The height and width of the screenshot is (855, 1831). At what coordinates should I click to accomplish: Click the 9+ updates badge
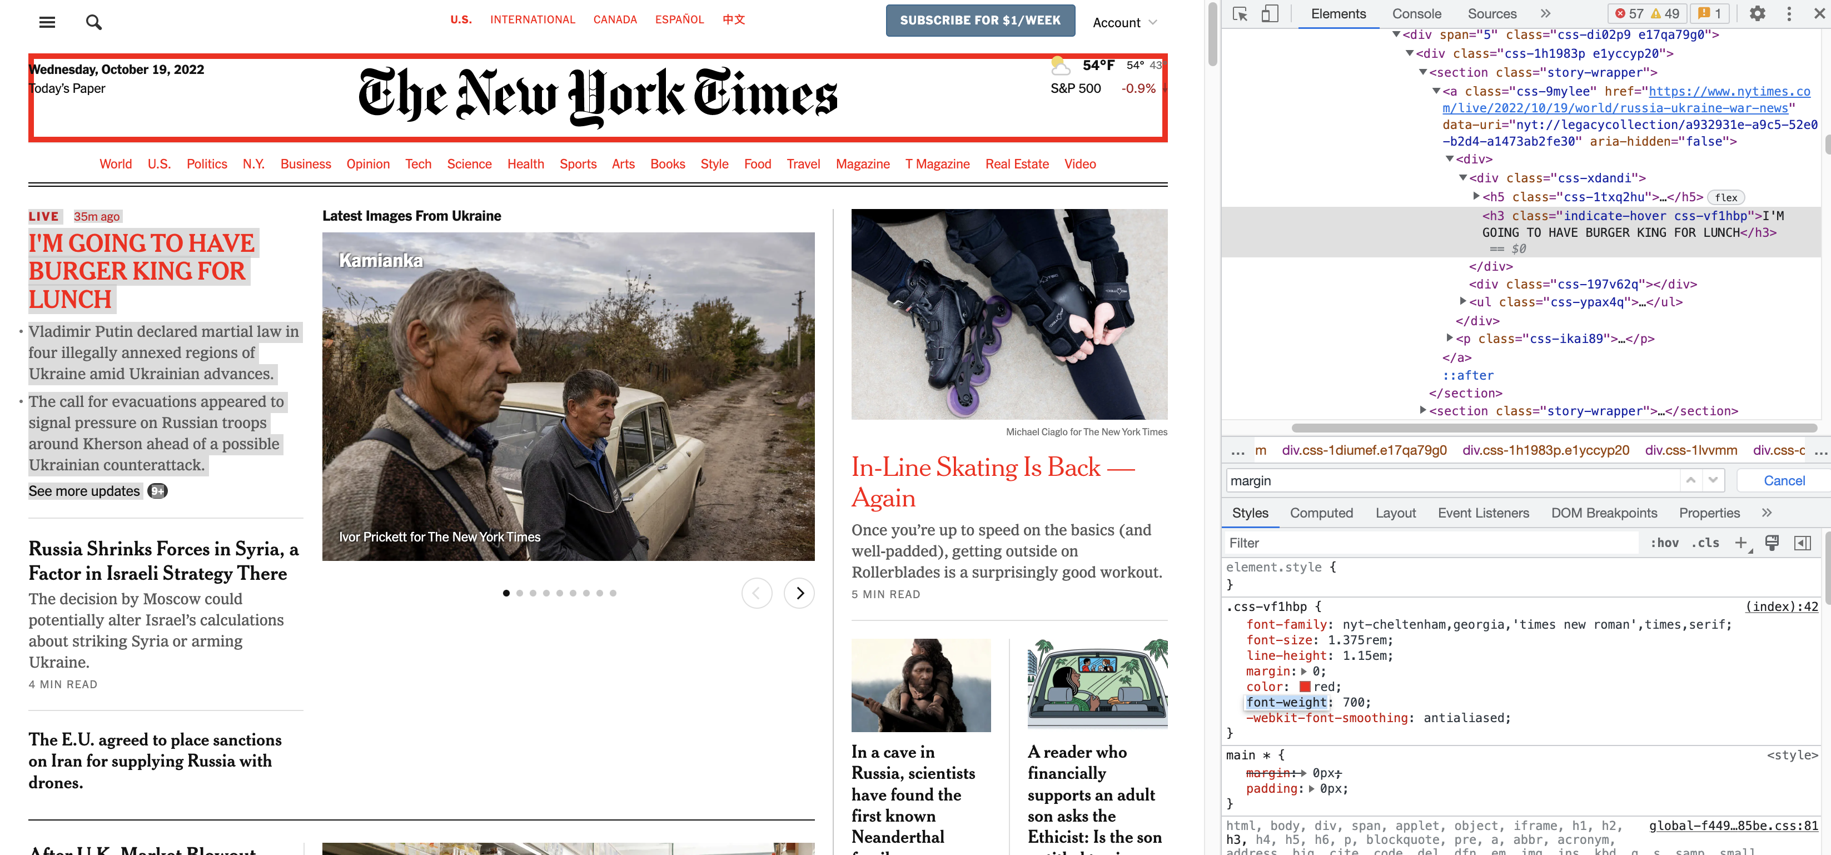click(x=157, y=491)
